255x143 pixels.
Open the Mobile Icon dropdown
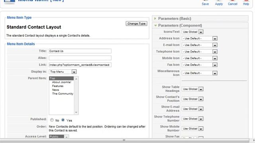click(x=200, y=58)
